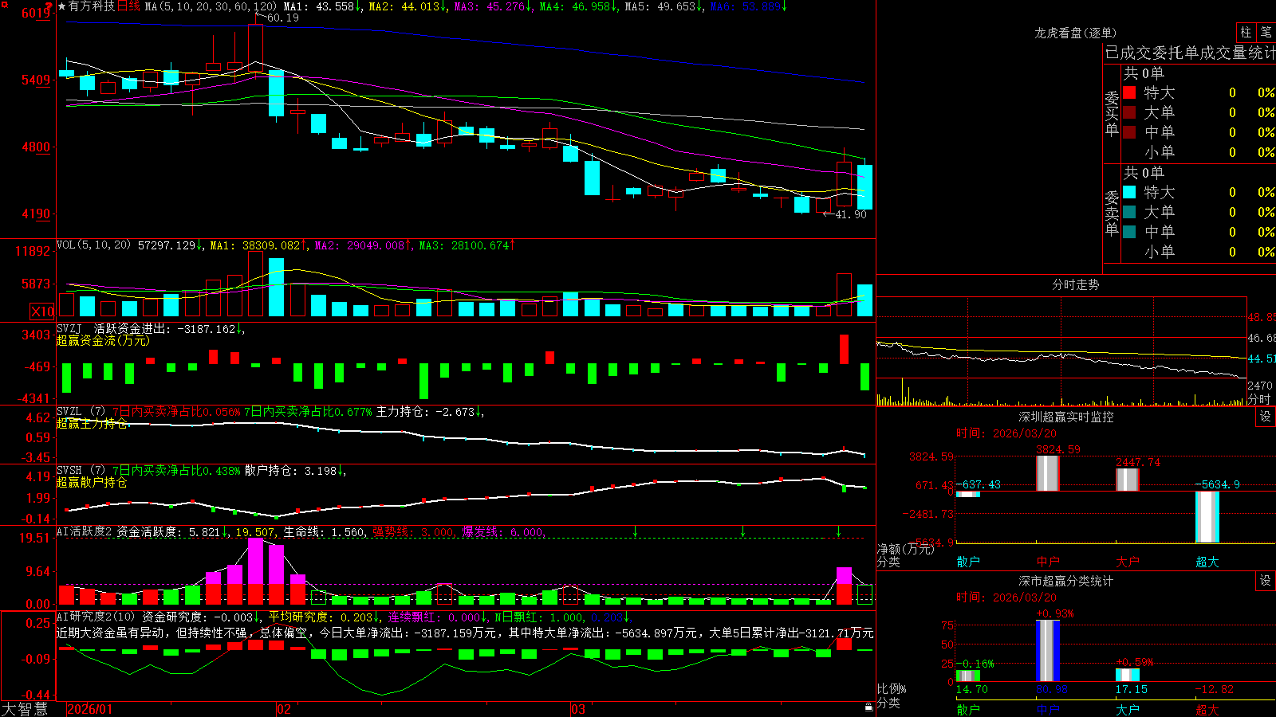Switch to 笔 (tick) display mode
This screenshot has height=717, width=1276.
[1266, 32]
